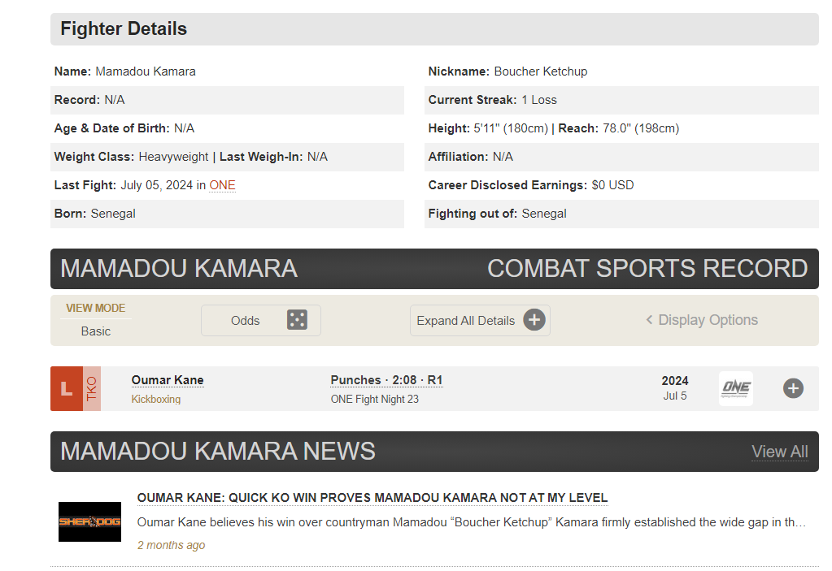Screen dimensions: 832x571
Task: Click the Punches 2:08 R1 result link
Action: pos(387,380)
